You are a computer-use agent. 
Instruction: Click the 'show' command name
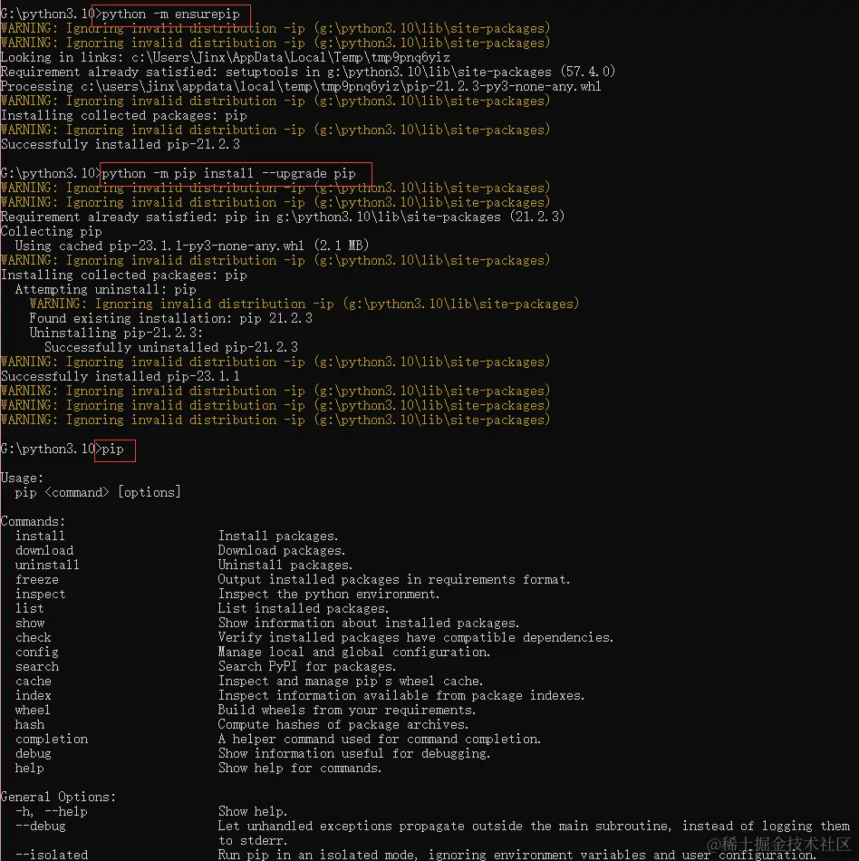tap(30, 623)
